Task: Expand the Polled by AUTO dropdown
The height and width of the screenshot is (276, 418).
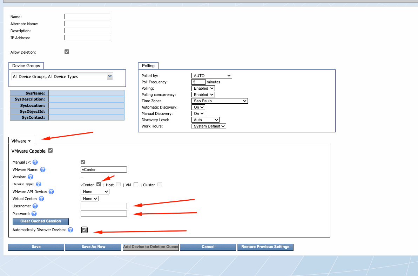Action: 212,76
